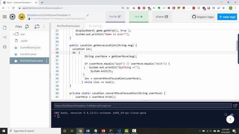This screenshot has height=134, width=239.
Task: Open Cortana circle icon
Action: point(65,131)
